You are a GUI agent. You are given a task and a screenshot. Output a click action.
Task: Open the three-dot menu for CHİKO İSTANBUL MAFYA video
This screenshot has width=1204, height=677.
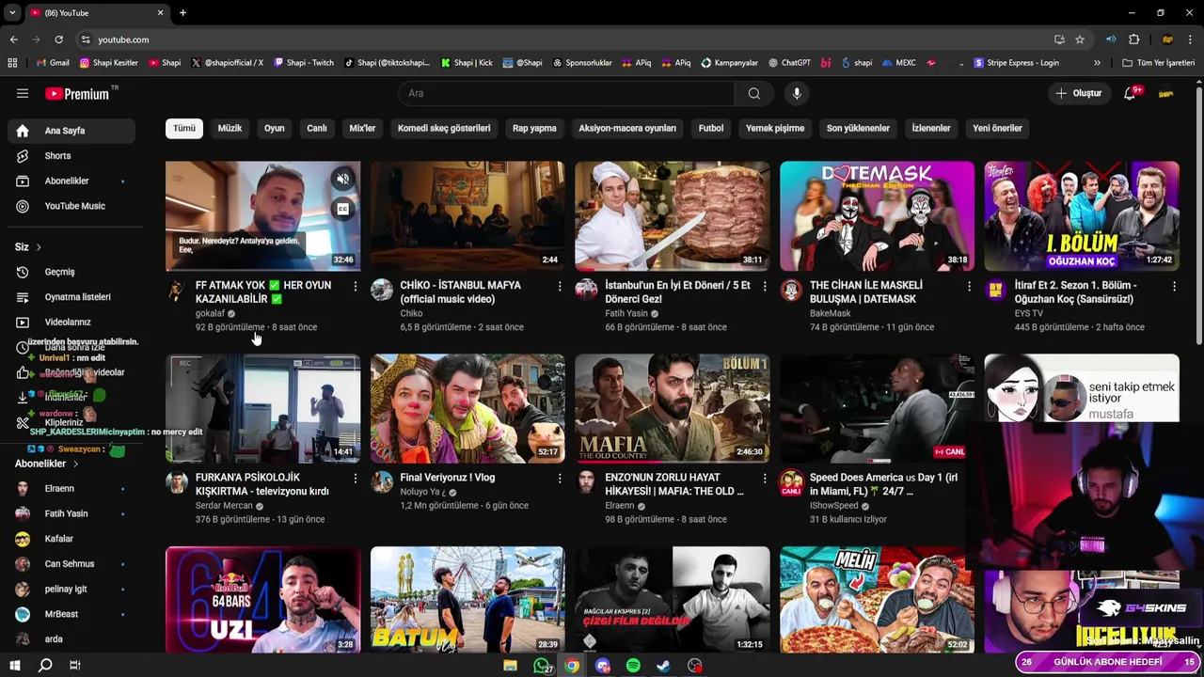click(x=560, y=286)
